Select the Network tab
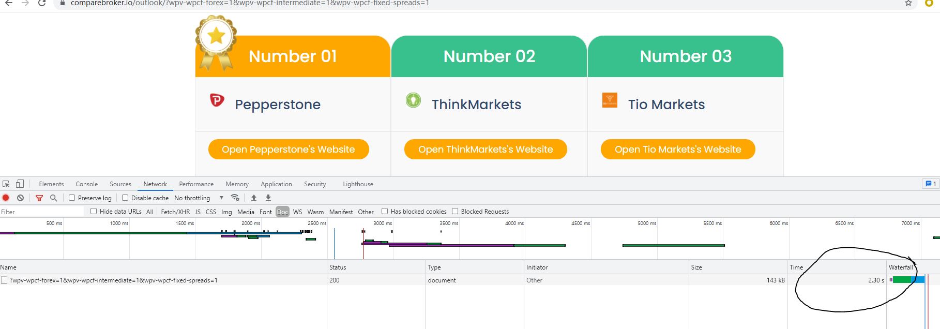 [155, 184]
